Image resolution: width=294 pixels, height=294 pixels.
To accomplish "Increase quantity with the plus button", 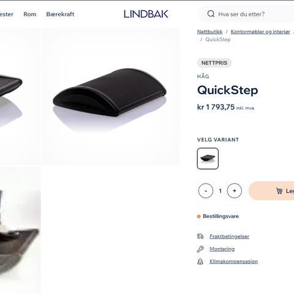I will tap(235, 190).
